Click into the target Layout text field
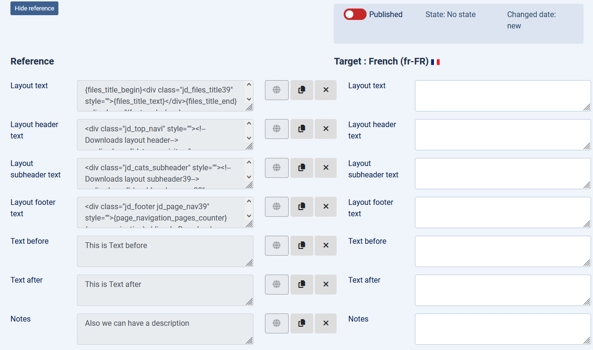Image resolution: width=593 pixels, height=350 pixels. 503,96
